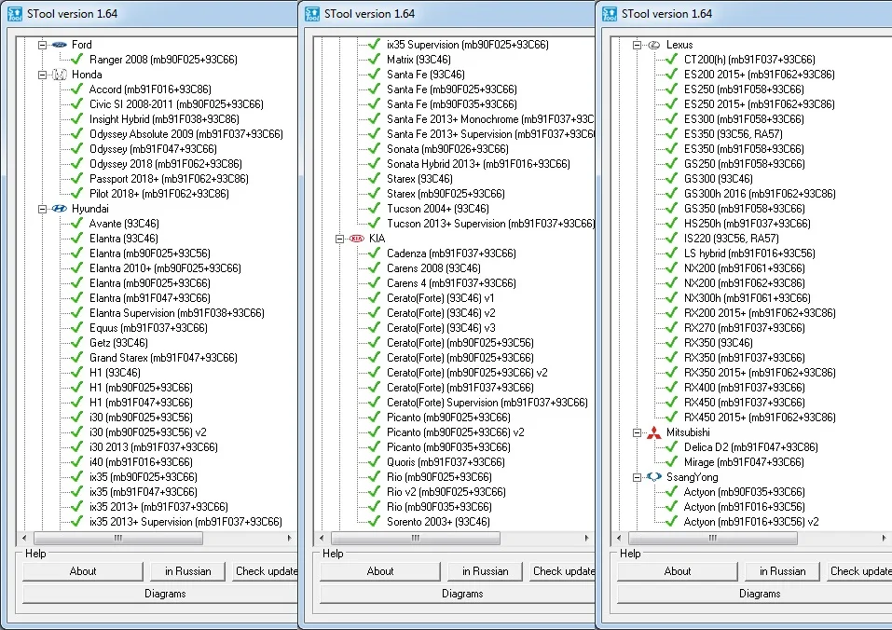Click green checkmark beside Insight Hybrid
The width and height of the screenshot is (892, 630).
76,118
